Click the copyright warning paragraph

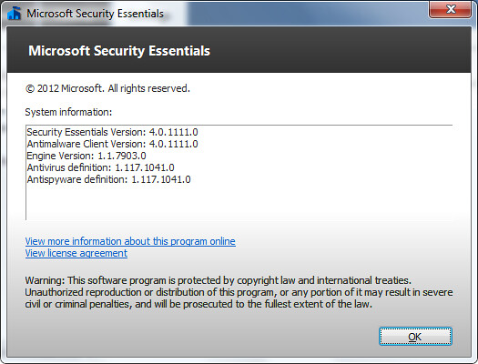pyautogui.click(x=239, y=292)
